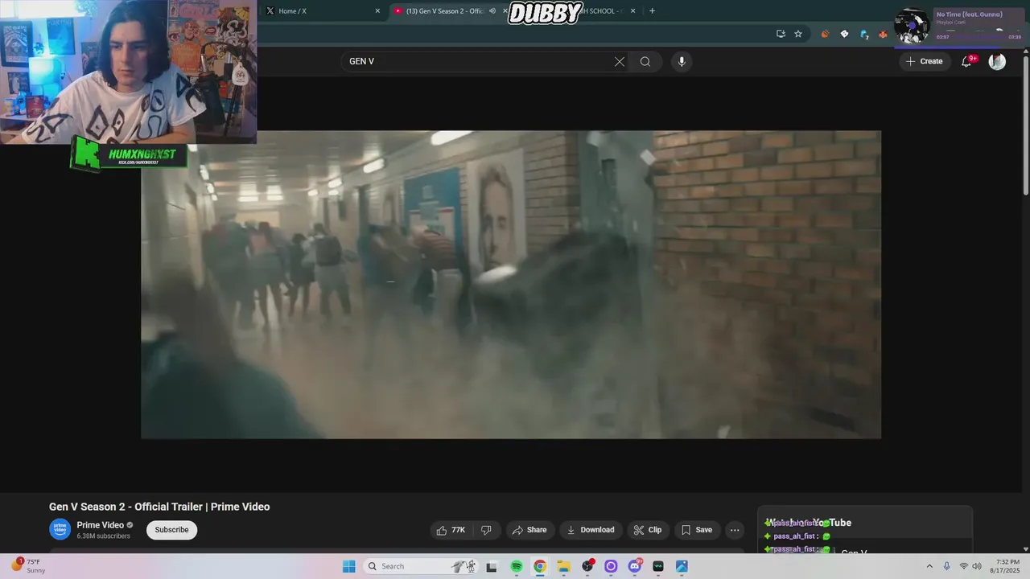This screenshot has width=1030, height=579.
Task: Switch to the Home / X browser tab
Action: coord(322,11)
